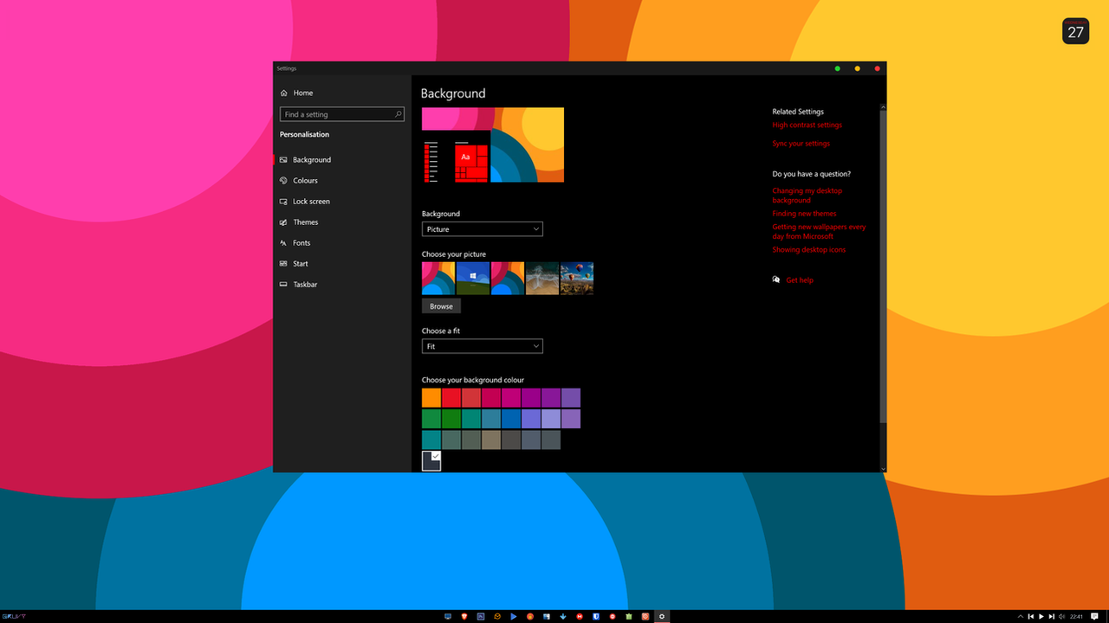Screen dimensions: 1109x623
Task: Open the orange square app in taskbar
Action: pyautogui.click(x=645, y=616)
